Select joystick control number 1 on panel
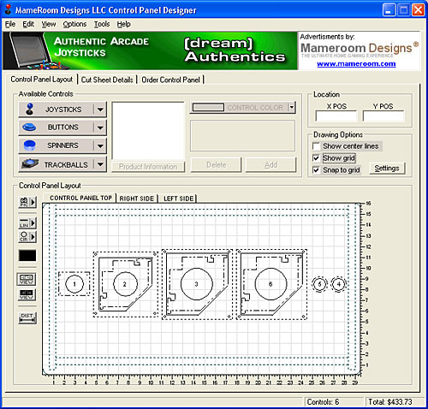 pyautogui.click(x=74, y=284)
